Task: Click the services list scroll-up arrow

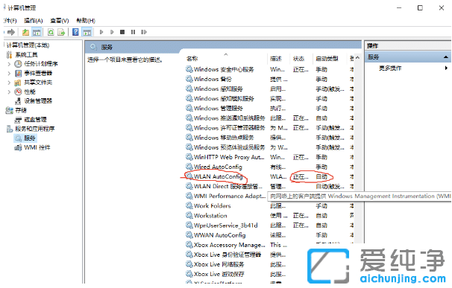Action: 357,58
